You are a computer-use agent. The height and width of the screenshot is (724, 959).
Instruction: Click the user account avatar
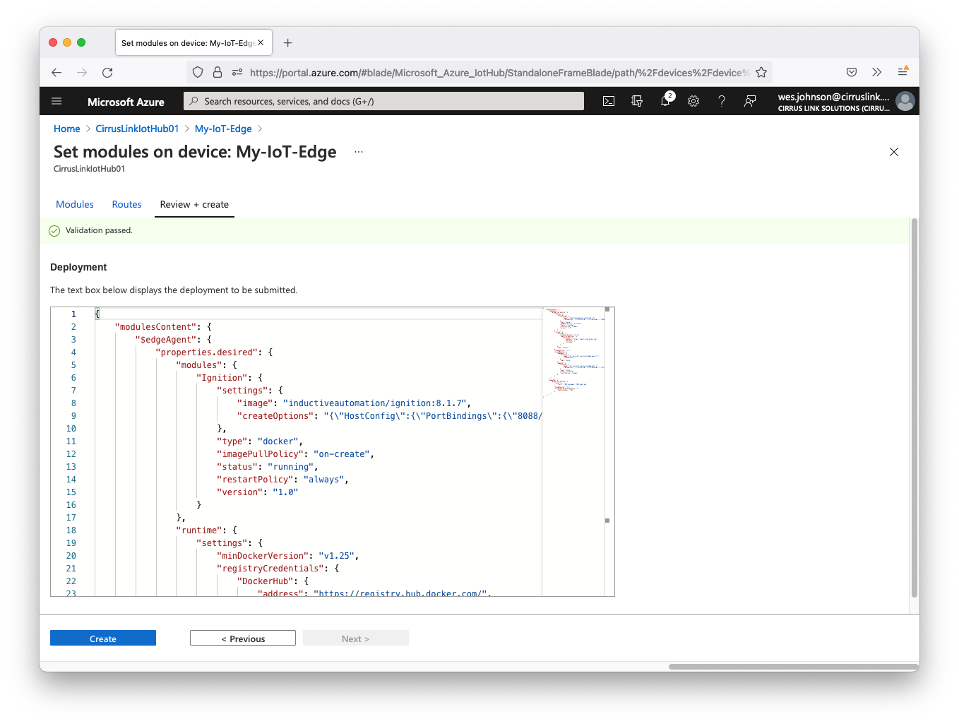905,101
